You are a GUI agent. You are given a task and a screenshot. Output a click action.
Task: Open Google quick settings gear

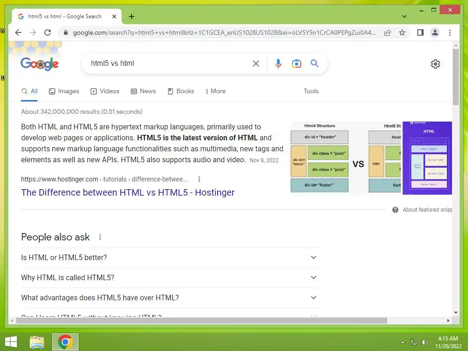point(435,64)
